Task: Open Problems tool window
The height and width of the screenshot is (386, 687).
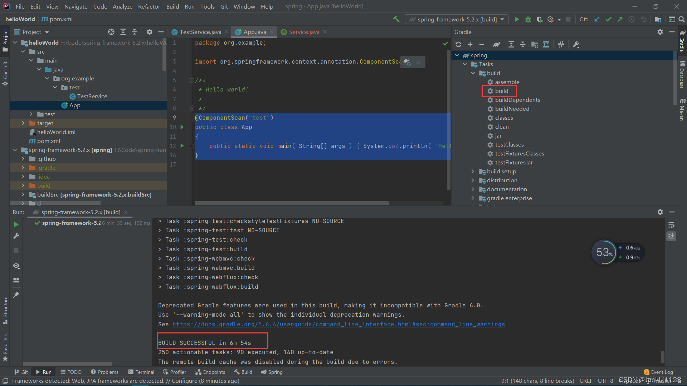Action: pyautogui.click(x=104, y=372)
